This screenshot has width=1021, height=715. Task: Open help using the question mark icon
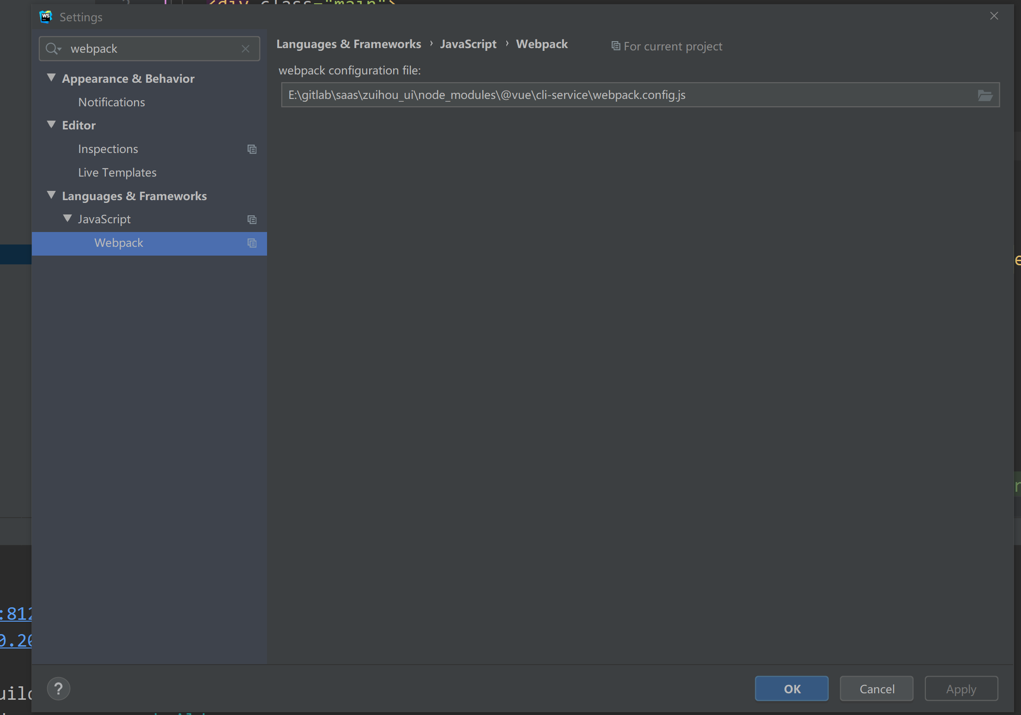point(58,688)
